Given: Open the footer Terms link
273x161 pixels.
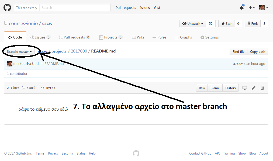Looking at the screenshot, I should pos(40,153).
